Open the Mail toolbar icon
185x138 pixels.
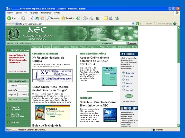(x=85, y=18)
